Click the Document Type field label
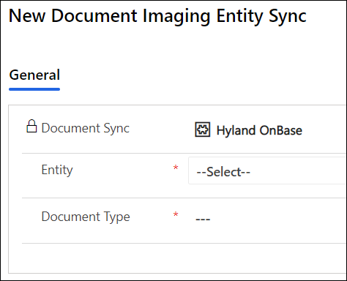This screenshot has height=281, width=347. point(86,217)
